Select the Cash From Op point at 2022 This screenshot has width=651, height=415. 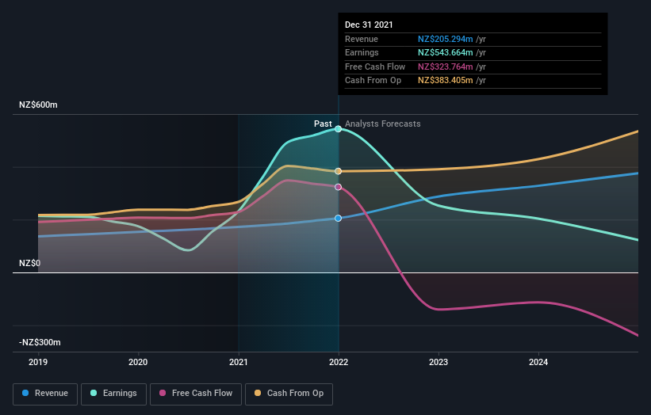click(x=339, y=171)
